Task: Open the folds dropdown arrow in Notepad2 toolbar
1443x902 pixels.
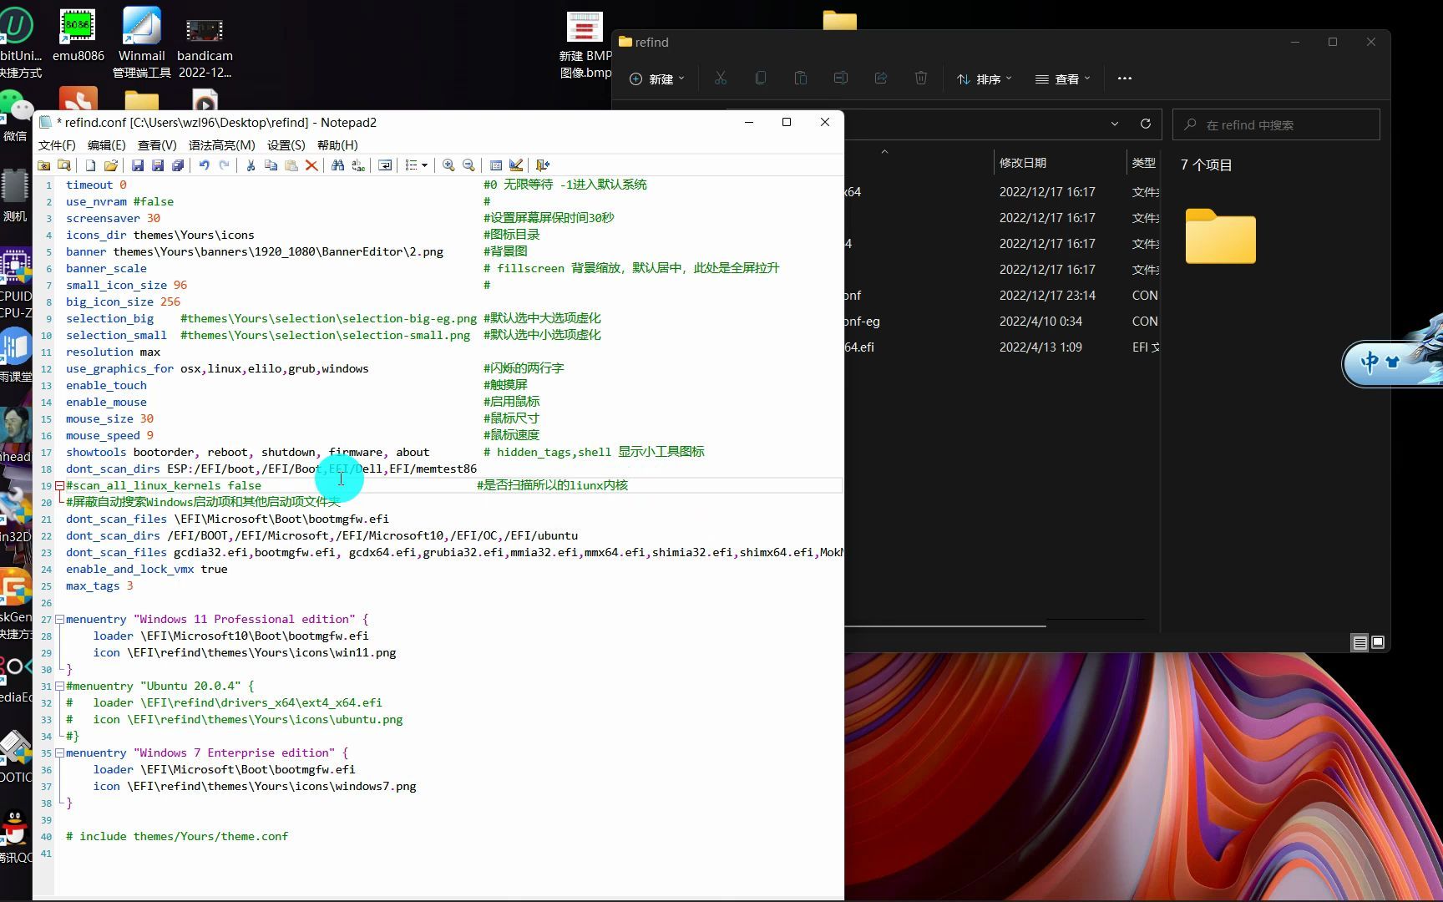Action: tap(424, 165)
